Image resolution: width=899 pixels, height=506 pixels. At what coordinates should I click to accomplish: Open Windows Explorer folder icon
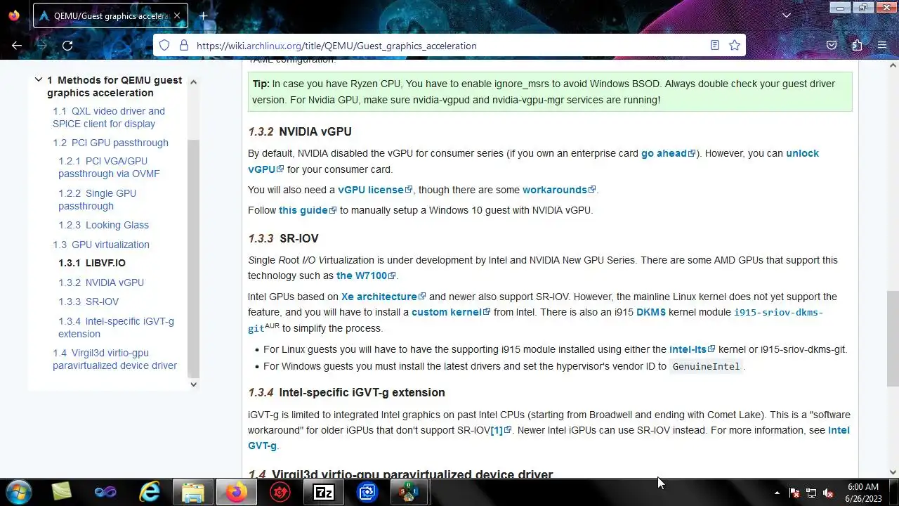point(192,493)
